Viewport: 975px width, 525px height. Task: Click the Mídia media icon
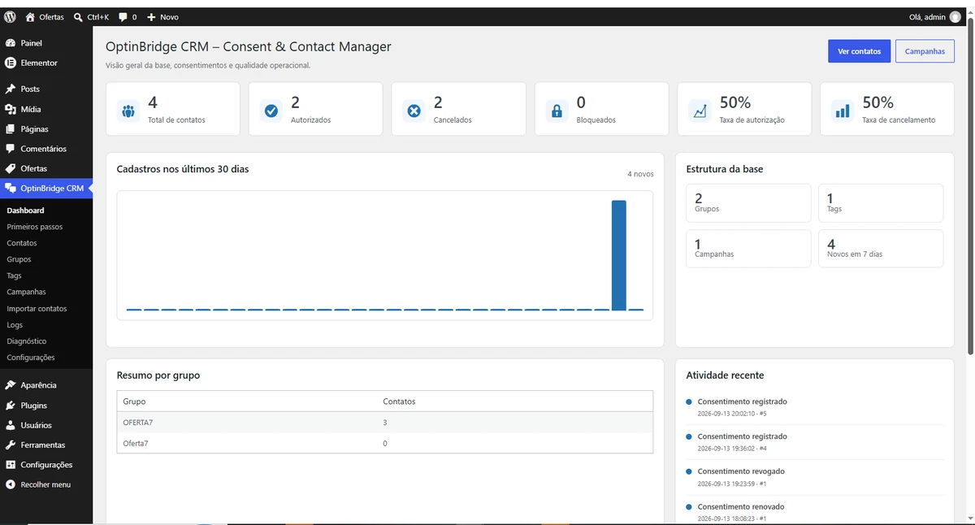pyautogui.click(x=11, y=109)
